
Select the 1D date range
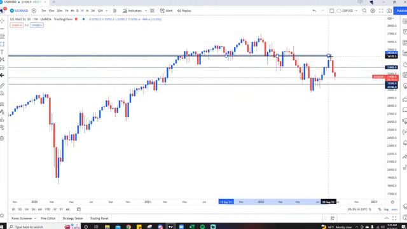[13, 209]
